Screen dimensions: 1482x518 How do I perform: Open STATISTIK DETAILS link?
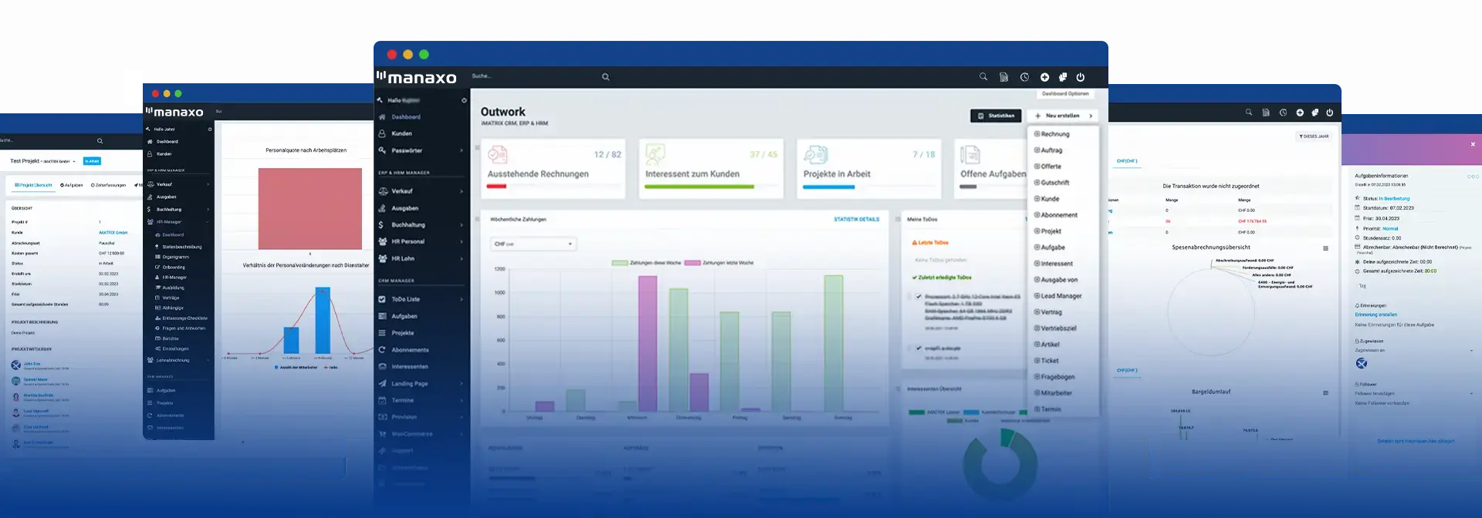tap(857, 220)
